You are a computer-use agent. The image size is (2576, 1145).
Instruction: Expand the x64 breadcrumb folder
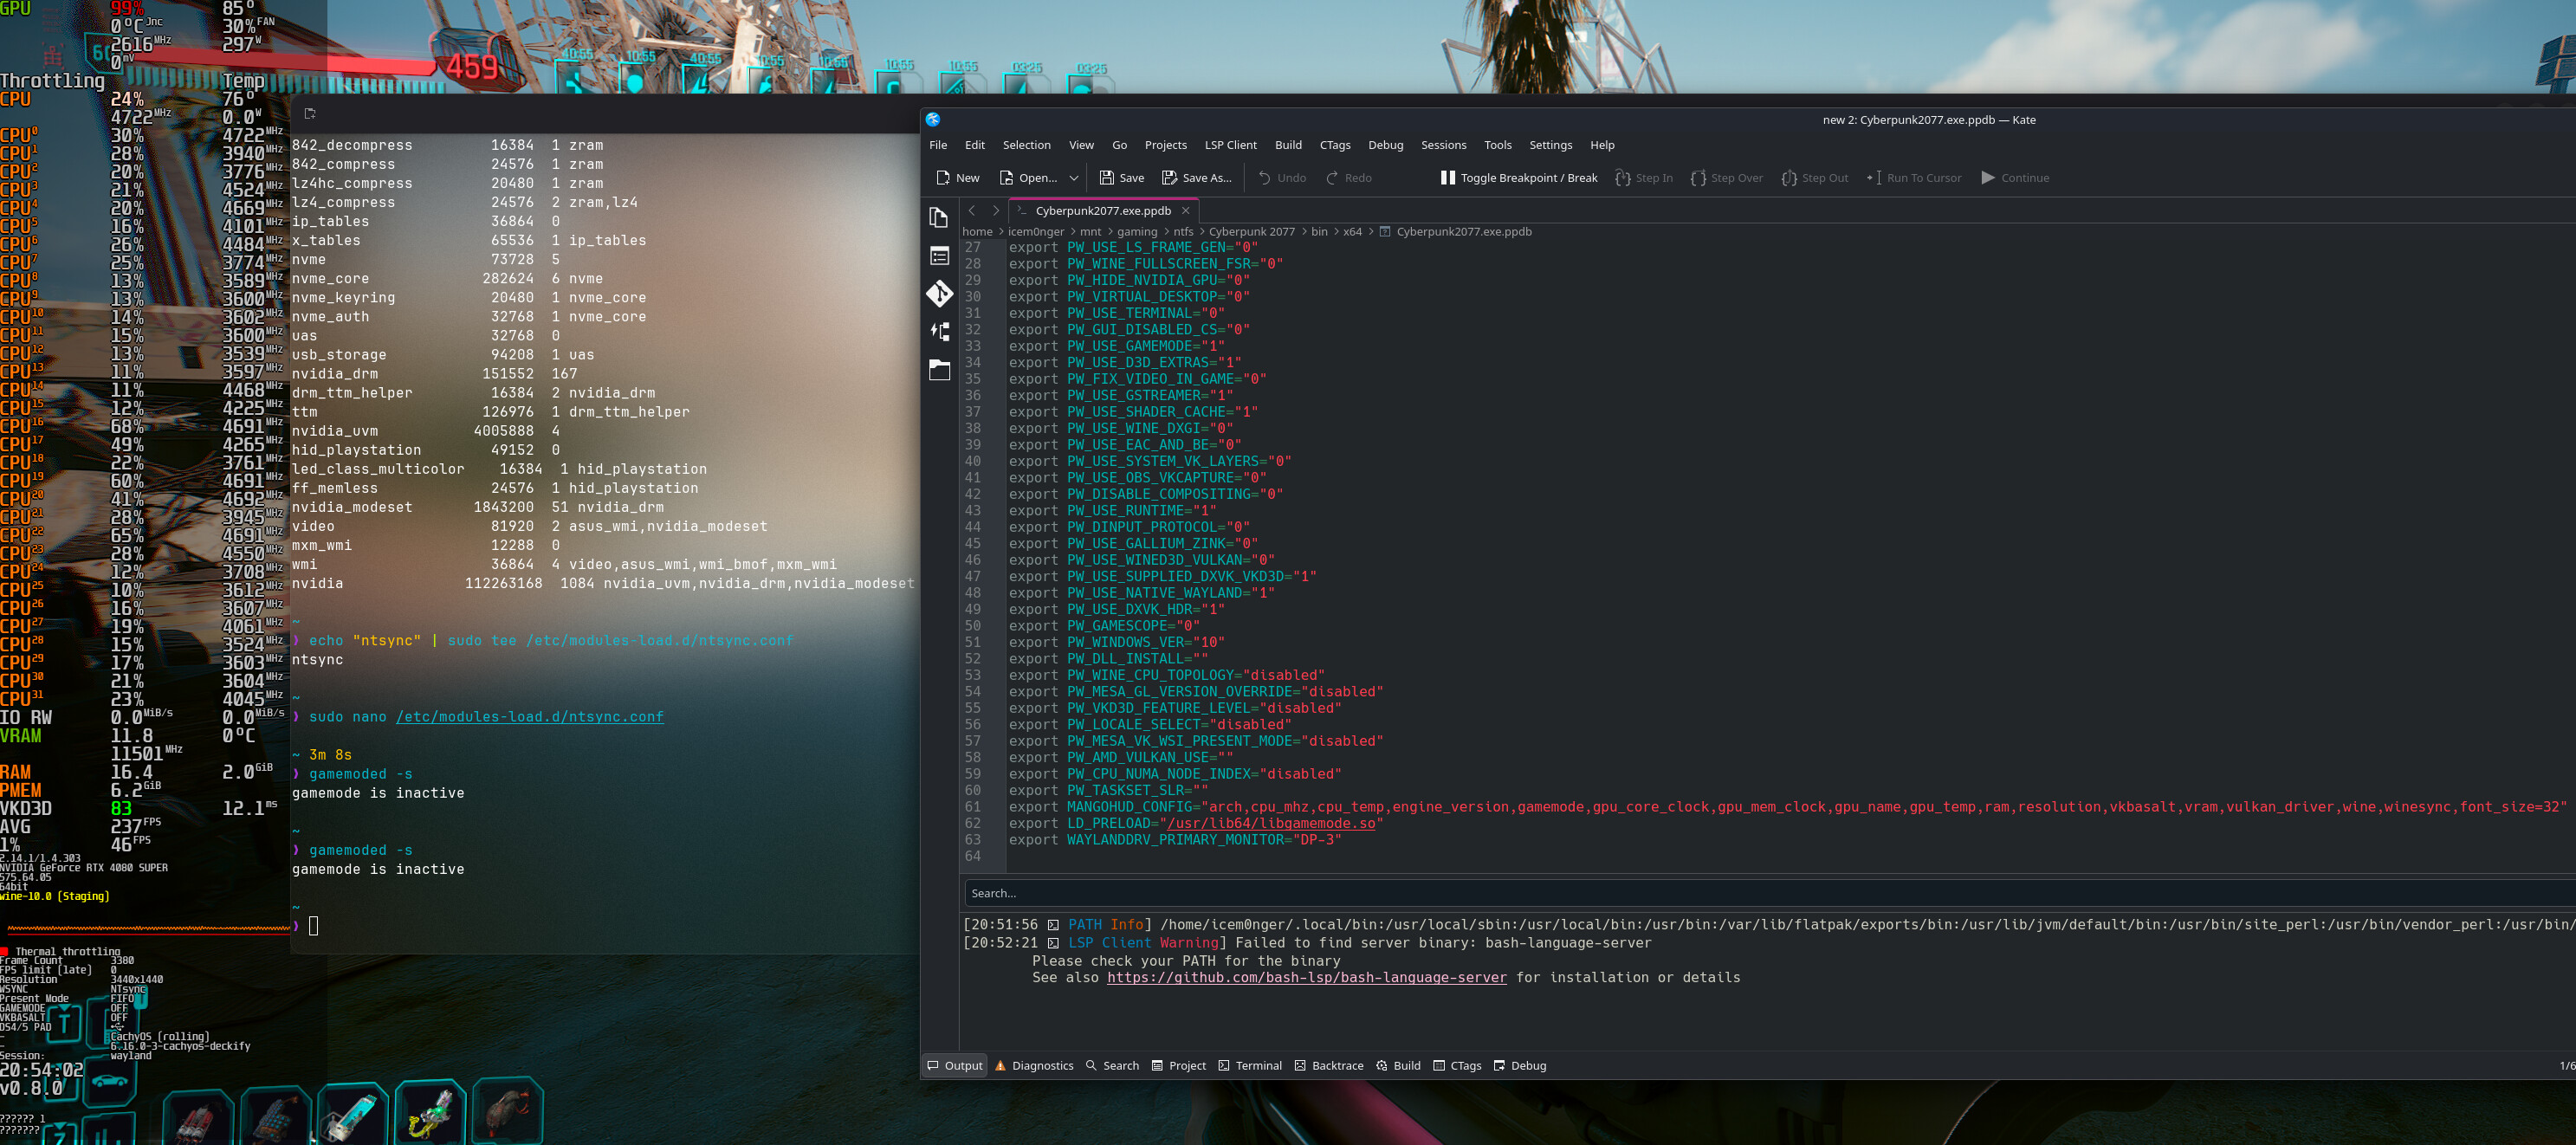coord(1351,232)
